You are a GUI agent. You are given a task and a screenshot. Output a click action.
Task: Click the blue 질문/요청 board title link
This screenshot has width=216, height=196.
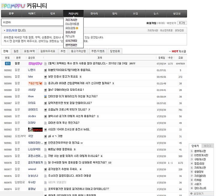pos(12,31)
